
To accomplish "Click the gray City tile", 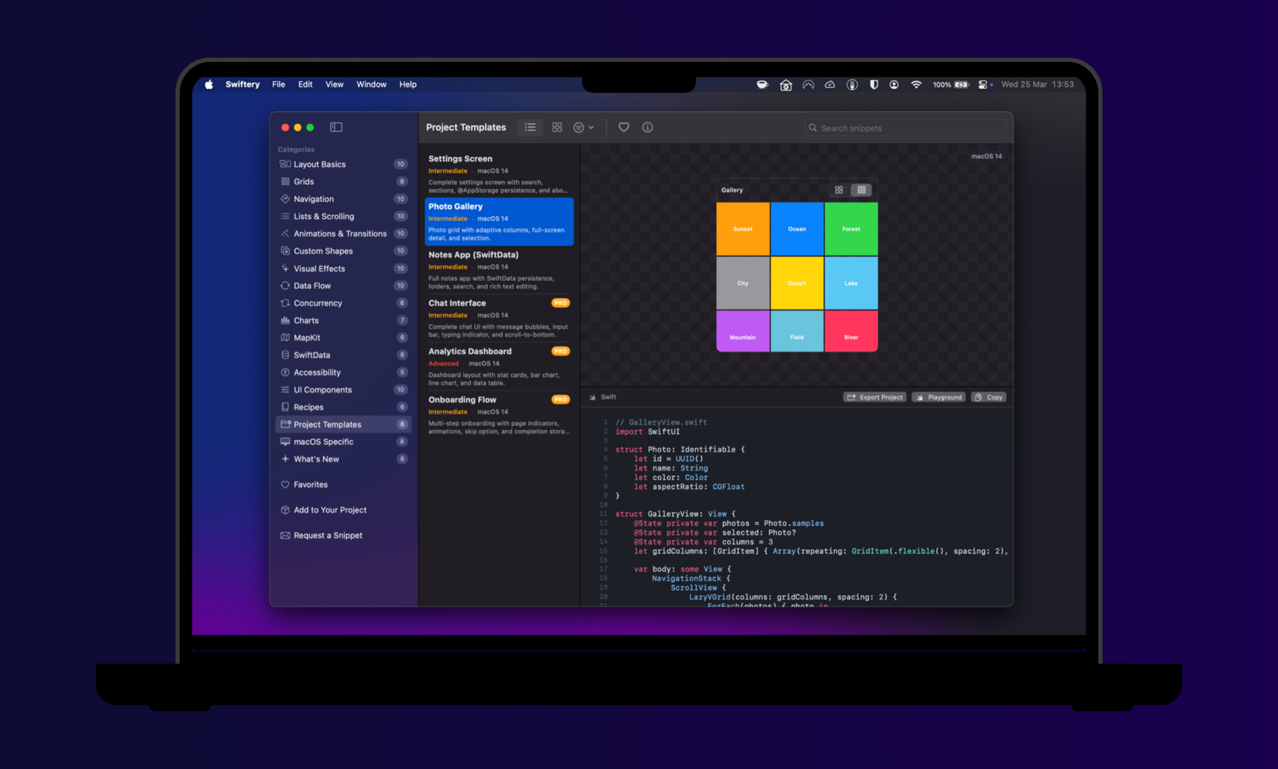I will pos(742,283).
